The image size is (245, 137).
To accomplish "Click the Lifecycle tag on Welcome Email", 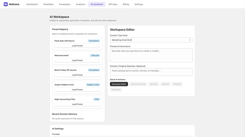I will [95, 55].
